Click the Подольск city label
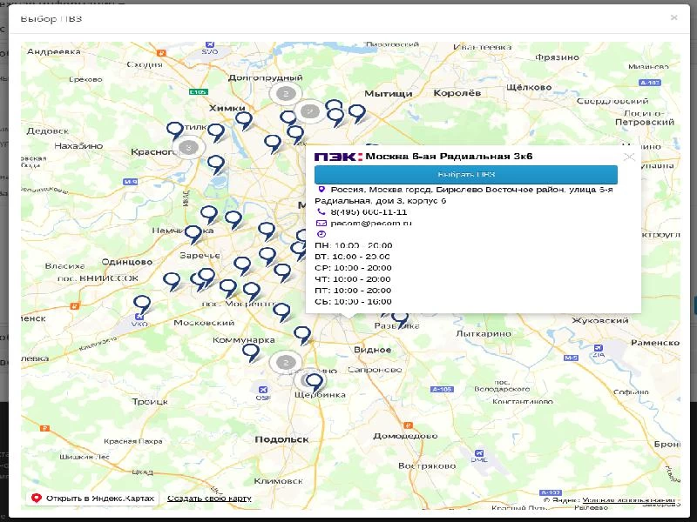697x522 pixels. (281, 439)
